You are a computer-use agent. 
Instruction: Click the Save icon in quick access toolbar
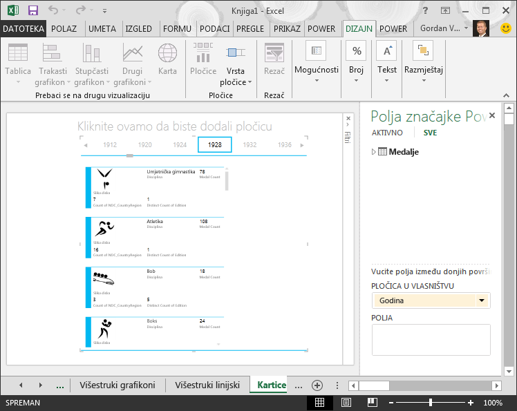[x=33, y=10]
